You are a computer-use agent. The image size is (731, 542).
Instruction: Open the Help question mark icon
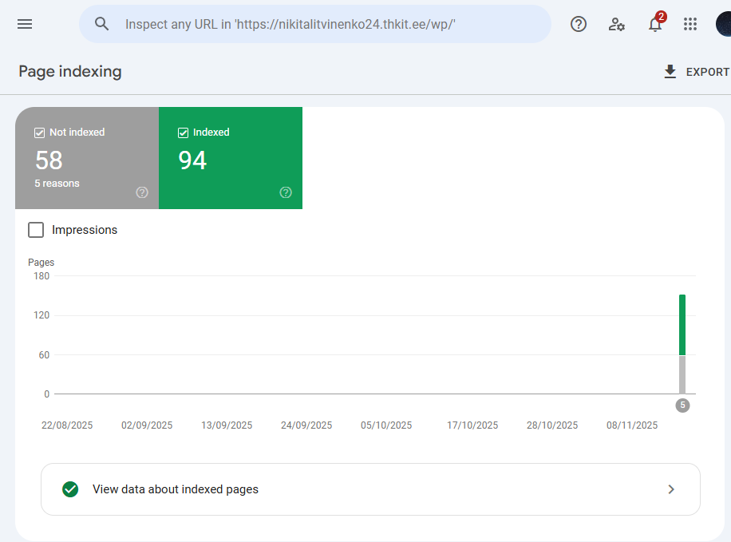tap(579, 24)
